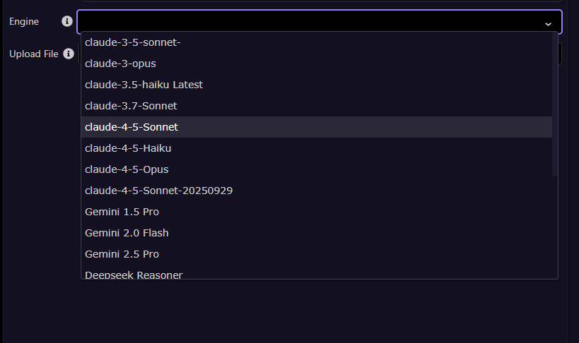Screen dimensions: 579x343
Task: Choose the claude-3-opus engine option
Action: 120,64
